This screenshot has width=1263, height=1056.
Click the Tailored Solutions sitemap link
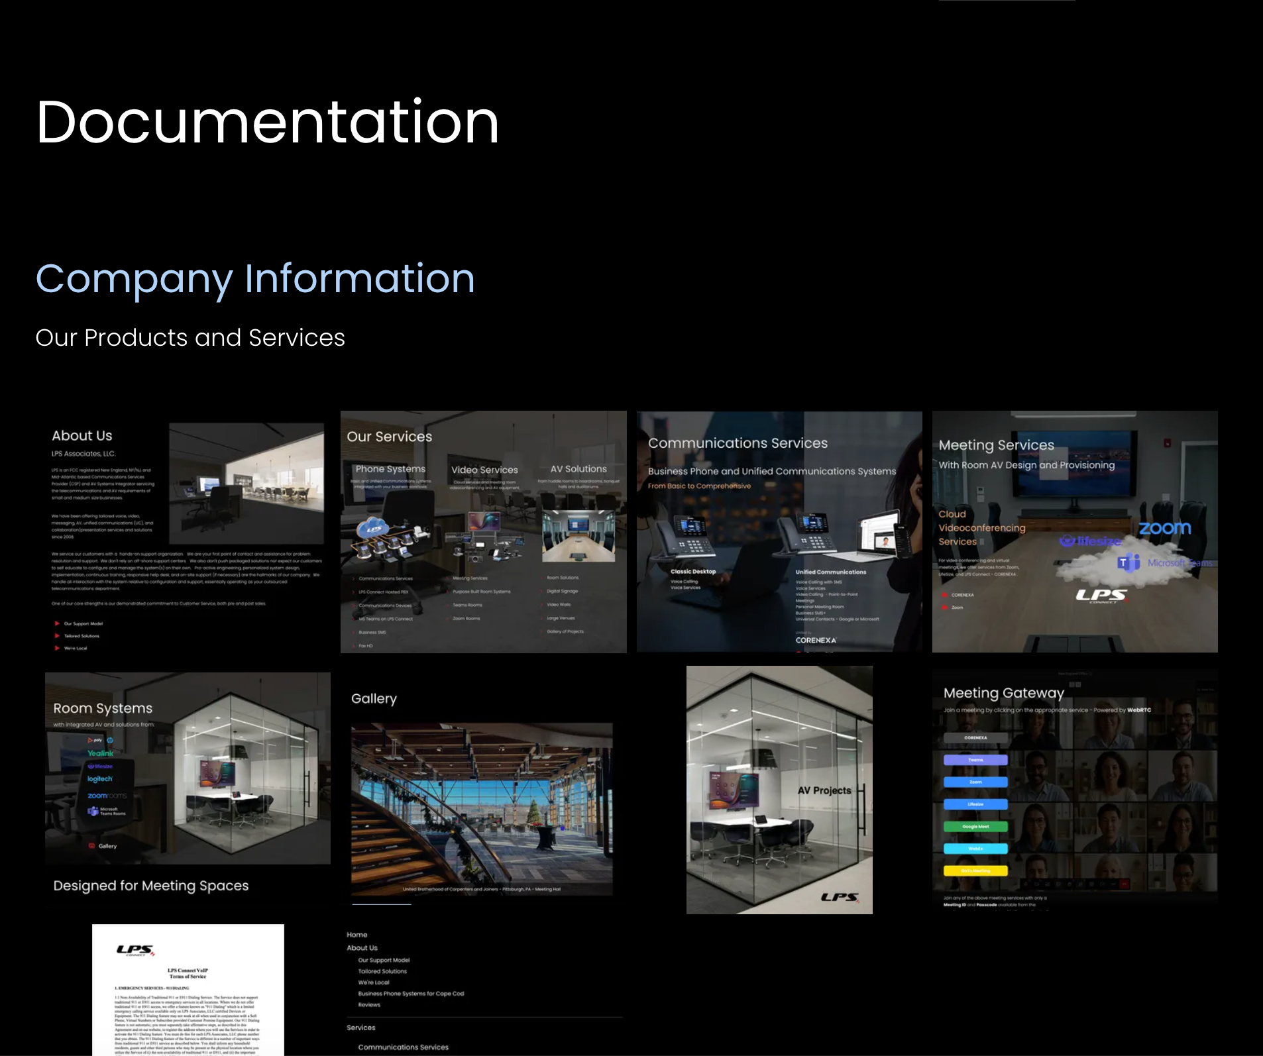pyautogui.click(x=382, y=971)
